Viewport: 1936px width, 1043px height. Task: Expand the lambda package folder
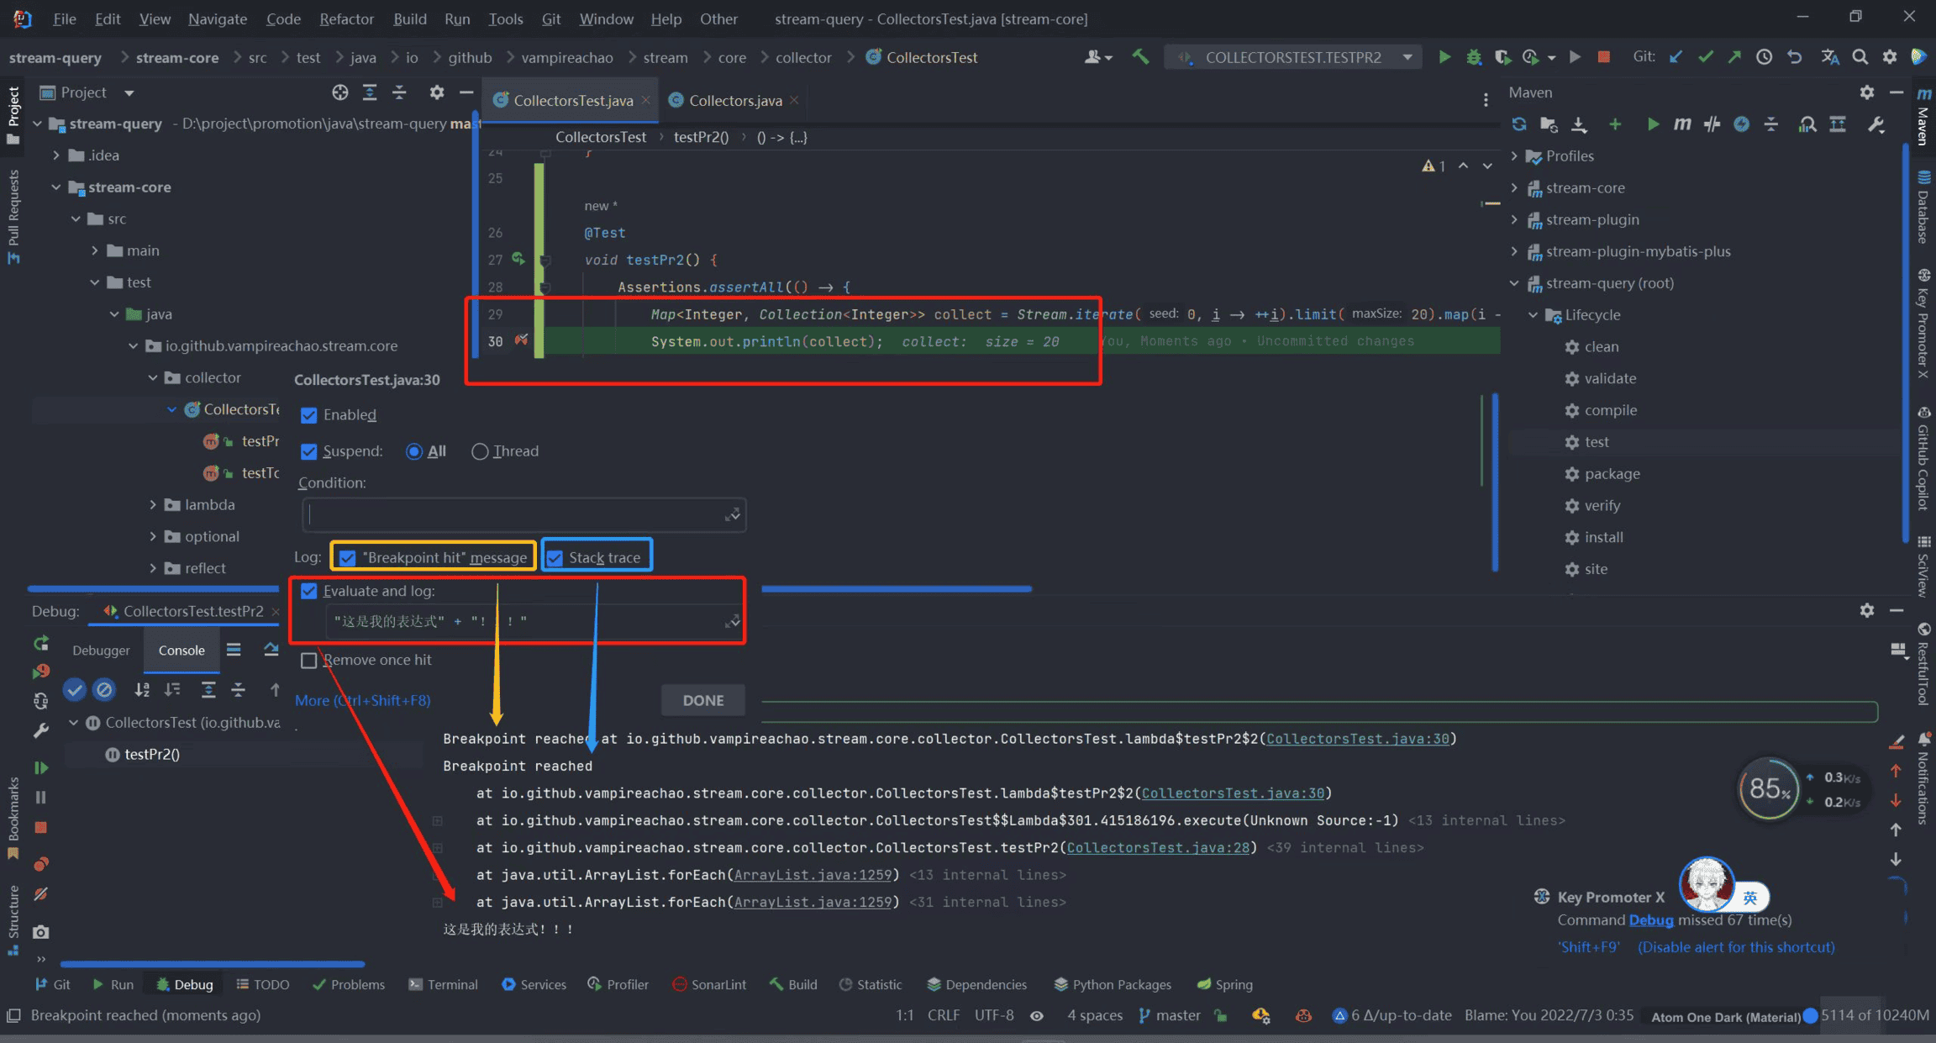153,505
